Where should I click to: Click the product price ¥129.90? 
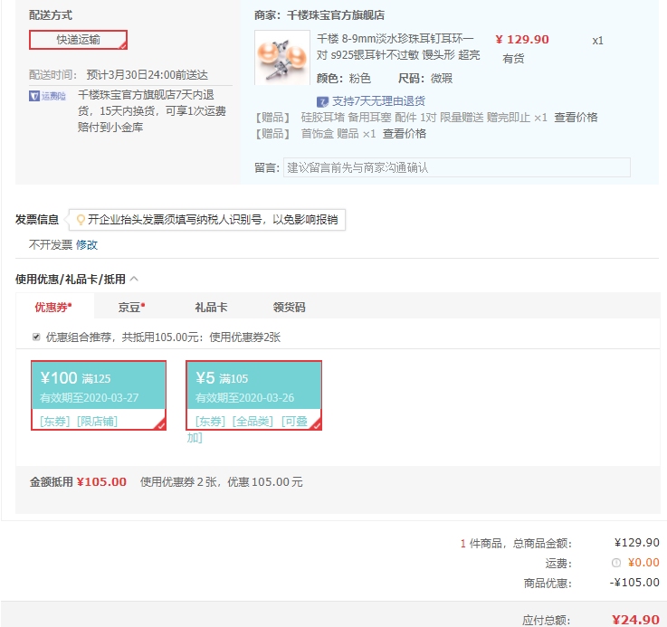click(522, 40)
